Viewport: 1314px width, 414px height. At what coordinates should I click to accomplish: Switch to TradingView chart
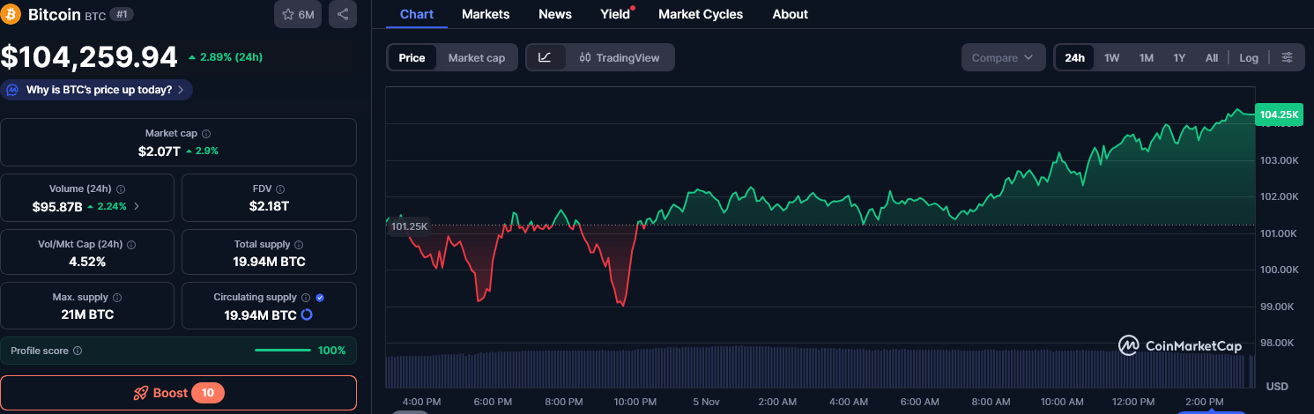(619, 57)
